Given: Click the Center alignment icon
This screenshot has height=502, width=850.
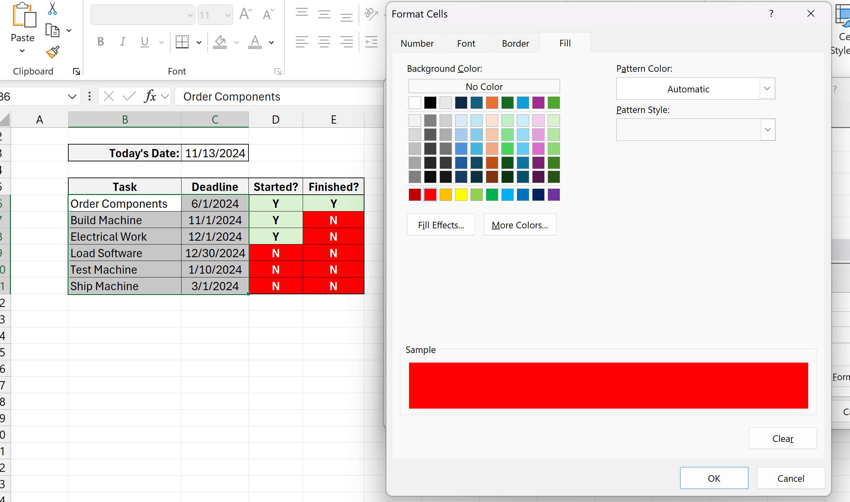Looking at the screenshot, I should (324, 42).
